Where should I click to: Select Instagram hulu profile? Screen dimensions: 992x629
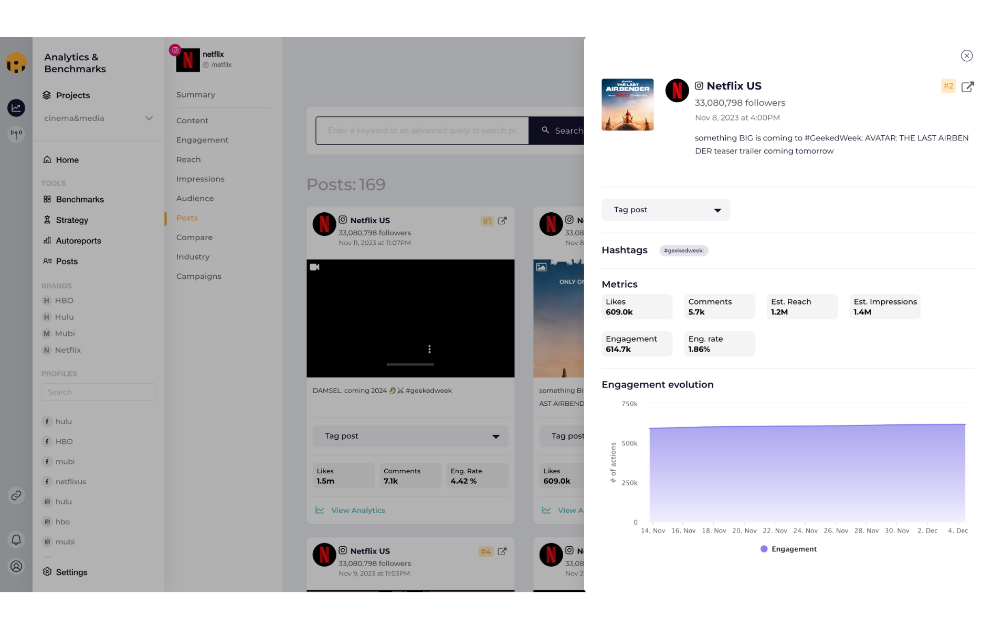click(57, 502)
